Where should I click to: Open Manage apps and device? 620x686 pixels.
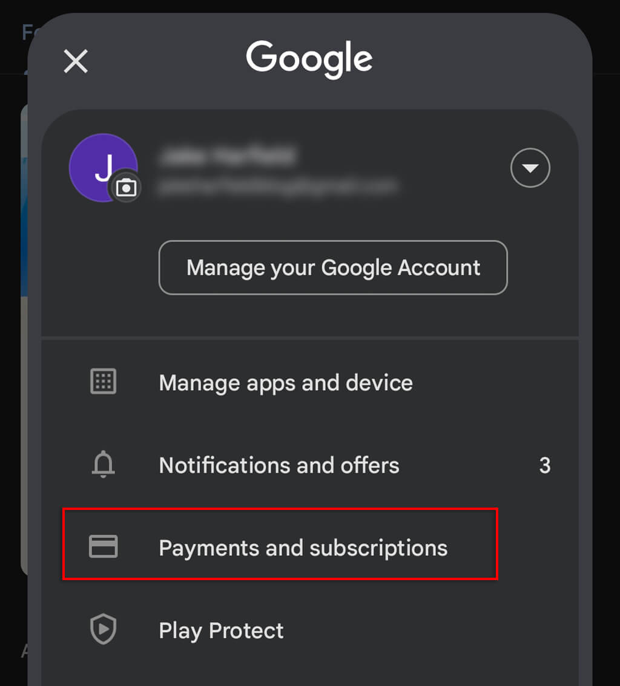click(x=286, y=383)
